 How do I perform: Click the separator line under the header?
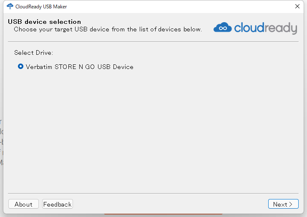coord(153,41)
